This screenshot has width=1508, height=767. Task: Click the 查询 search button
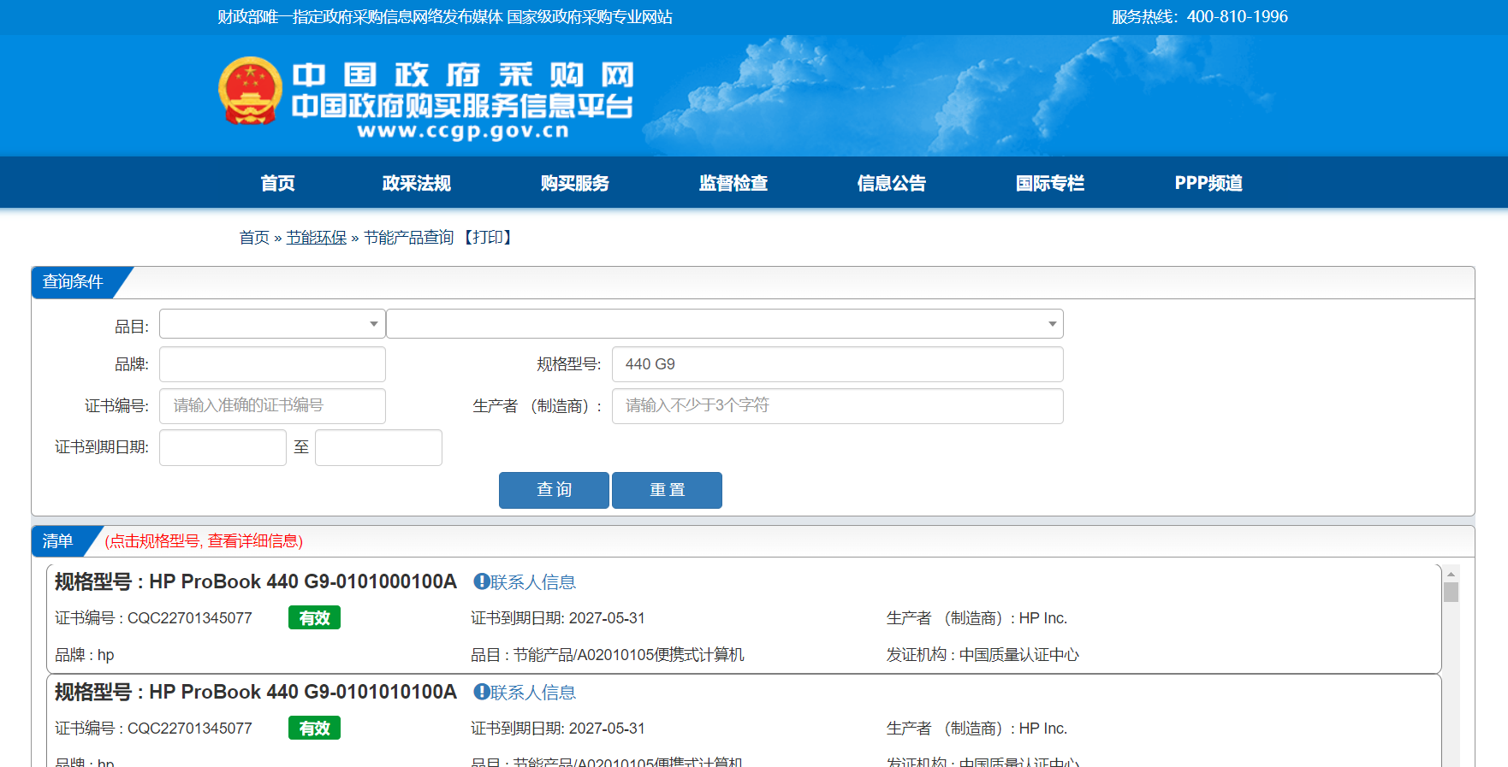(554, 490)
